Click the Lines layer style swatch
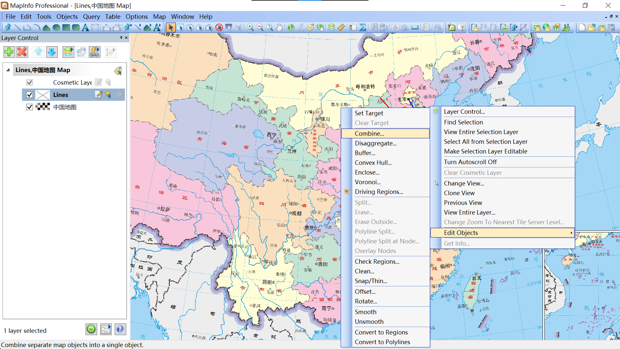Viewport: 620px width, 349px height. (43, 95)
